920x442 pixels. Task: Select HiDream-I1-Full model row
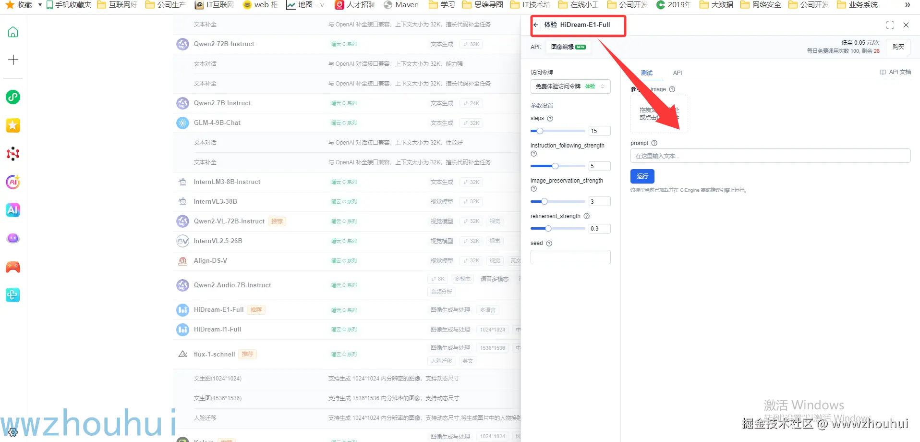347,330
